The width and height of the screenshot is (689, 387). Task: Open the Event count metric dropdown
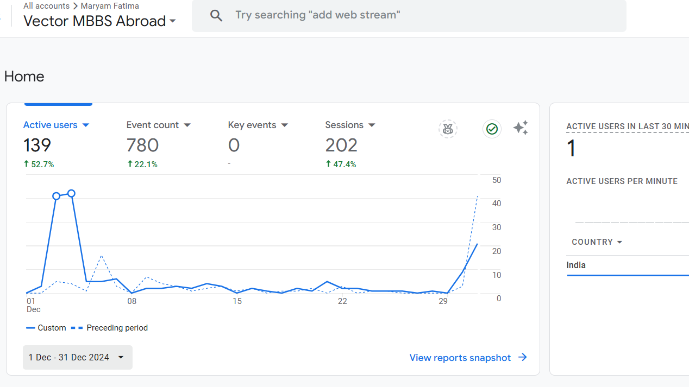coord(159,125)
